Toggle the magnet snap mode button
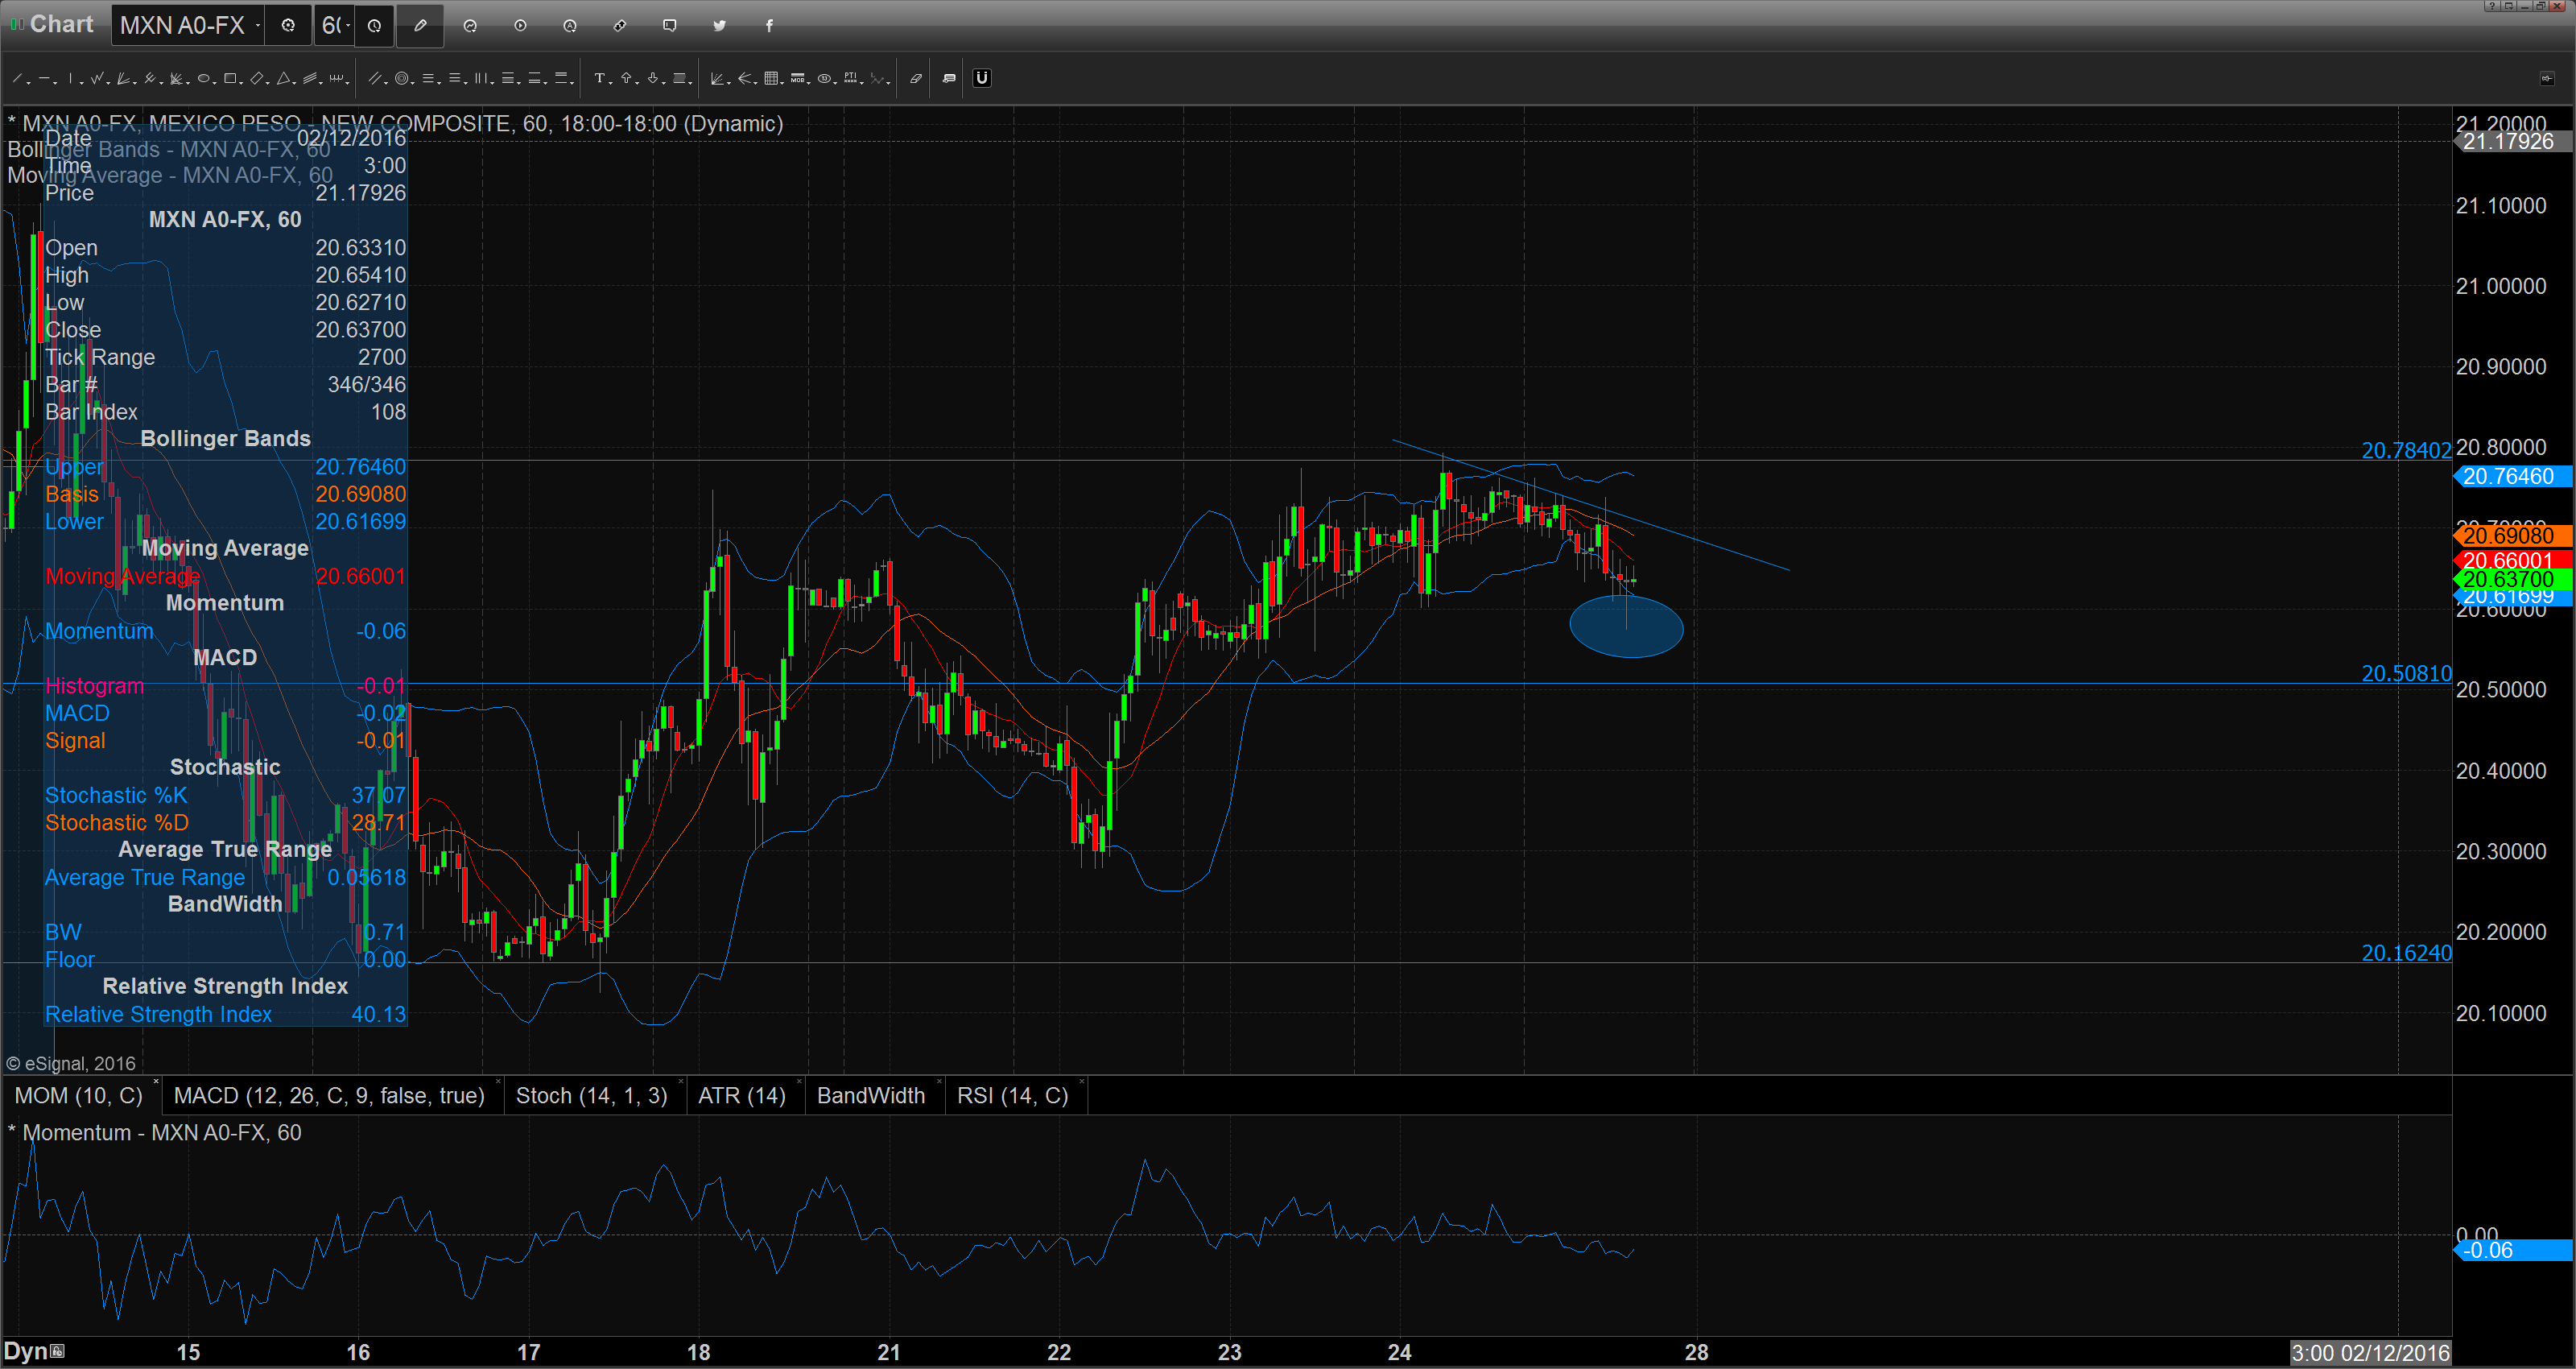 (x=982, y=78)
